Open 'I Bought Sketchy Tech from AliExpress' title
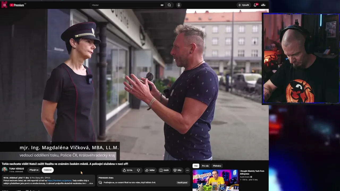 252,172
